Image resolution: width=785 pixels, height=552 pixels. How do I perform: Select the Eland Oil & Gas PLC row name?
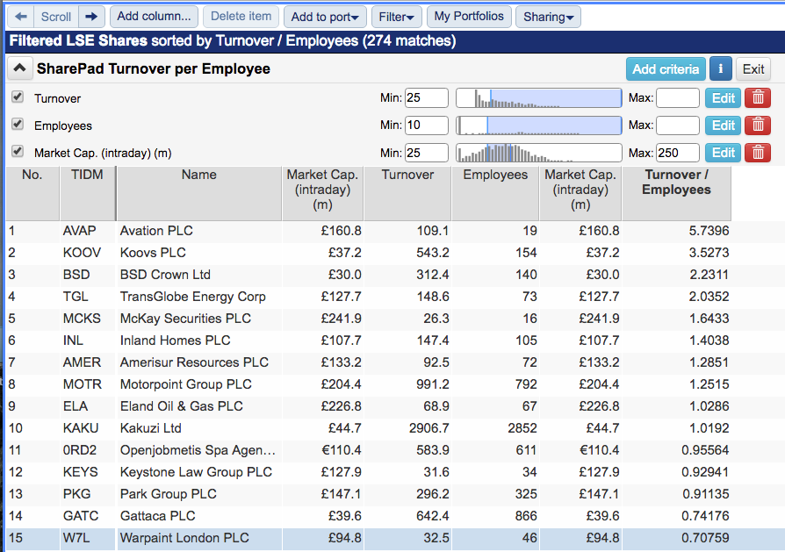[x=181, y=406]
